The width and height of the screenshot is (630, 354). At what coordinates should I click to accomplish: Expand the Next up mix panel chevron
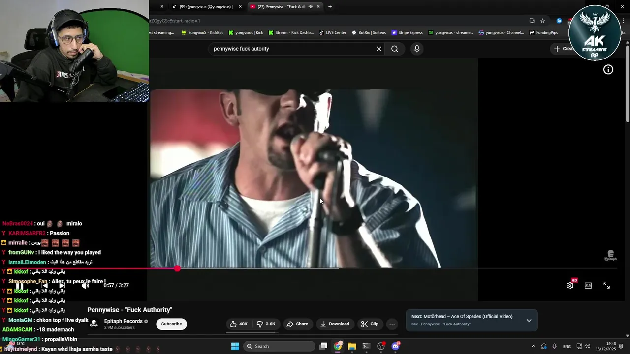pyautogui.click(x=529, y=321)
